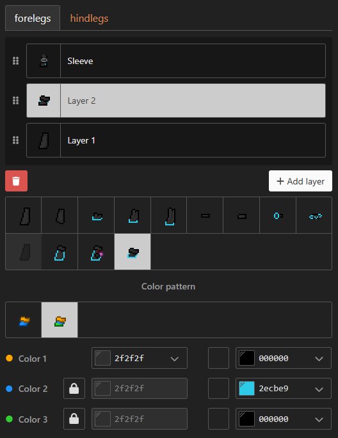Select the Sleeve layer thumbnail
This screenshot has height=438, width=338.
44,61
